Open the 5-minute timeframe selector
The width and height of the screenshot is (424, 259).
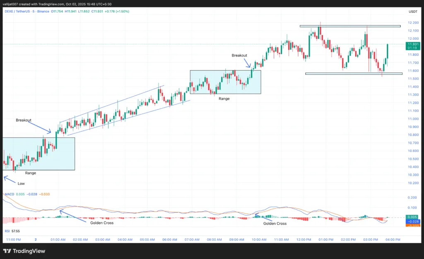pos(32,12)
